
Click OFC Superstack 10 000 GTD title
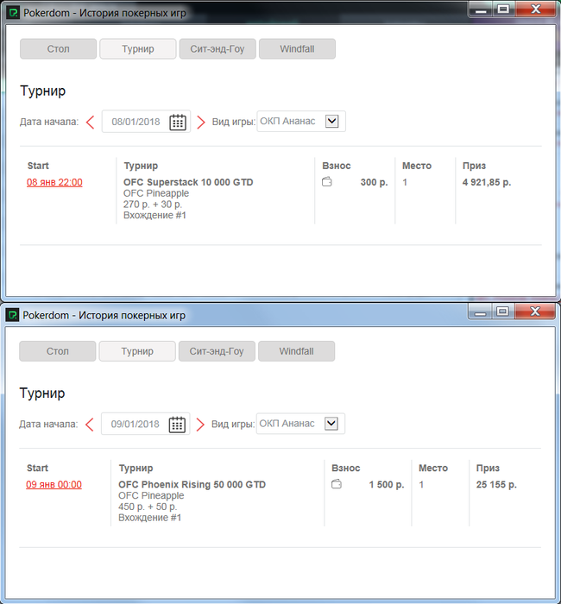(188, 182)
